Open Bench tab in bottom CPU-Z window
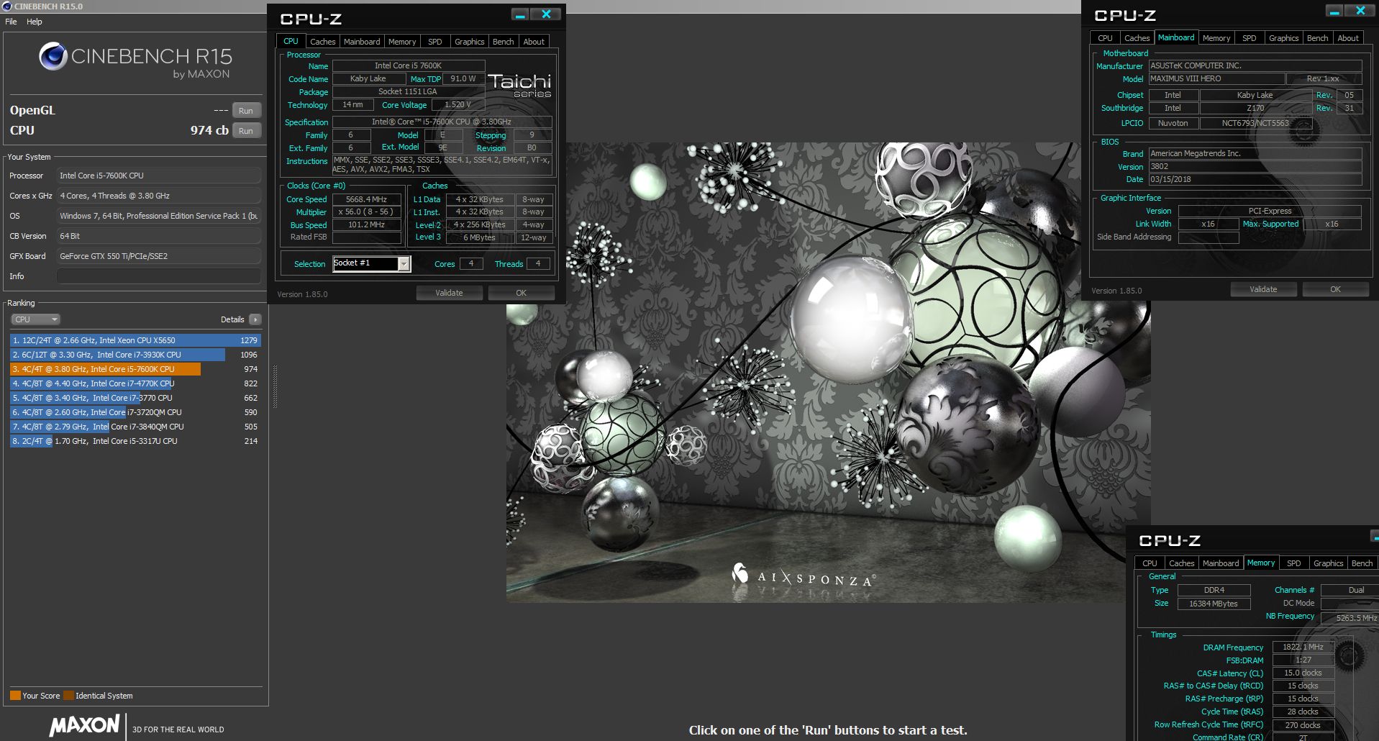This screenshot has height=741, width=1379. coord(1362,563)
